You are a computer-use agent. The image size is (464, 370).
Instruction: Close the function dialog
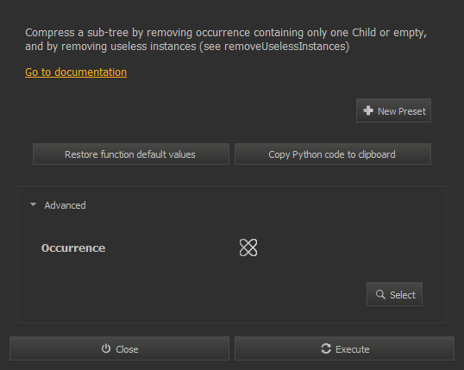pyautogui.click(x=119, y=348)
